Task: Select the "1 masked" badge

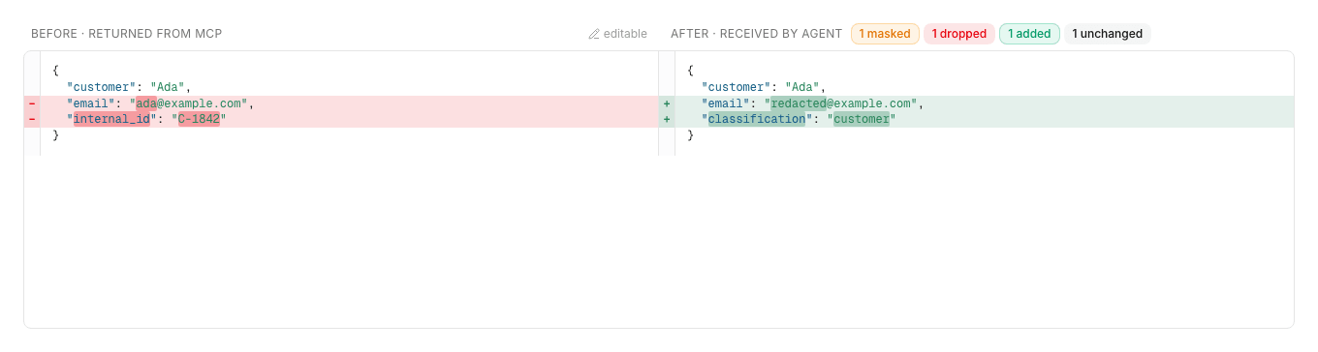Action: pos(885,34)
